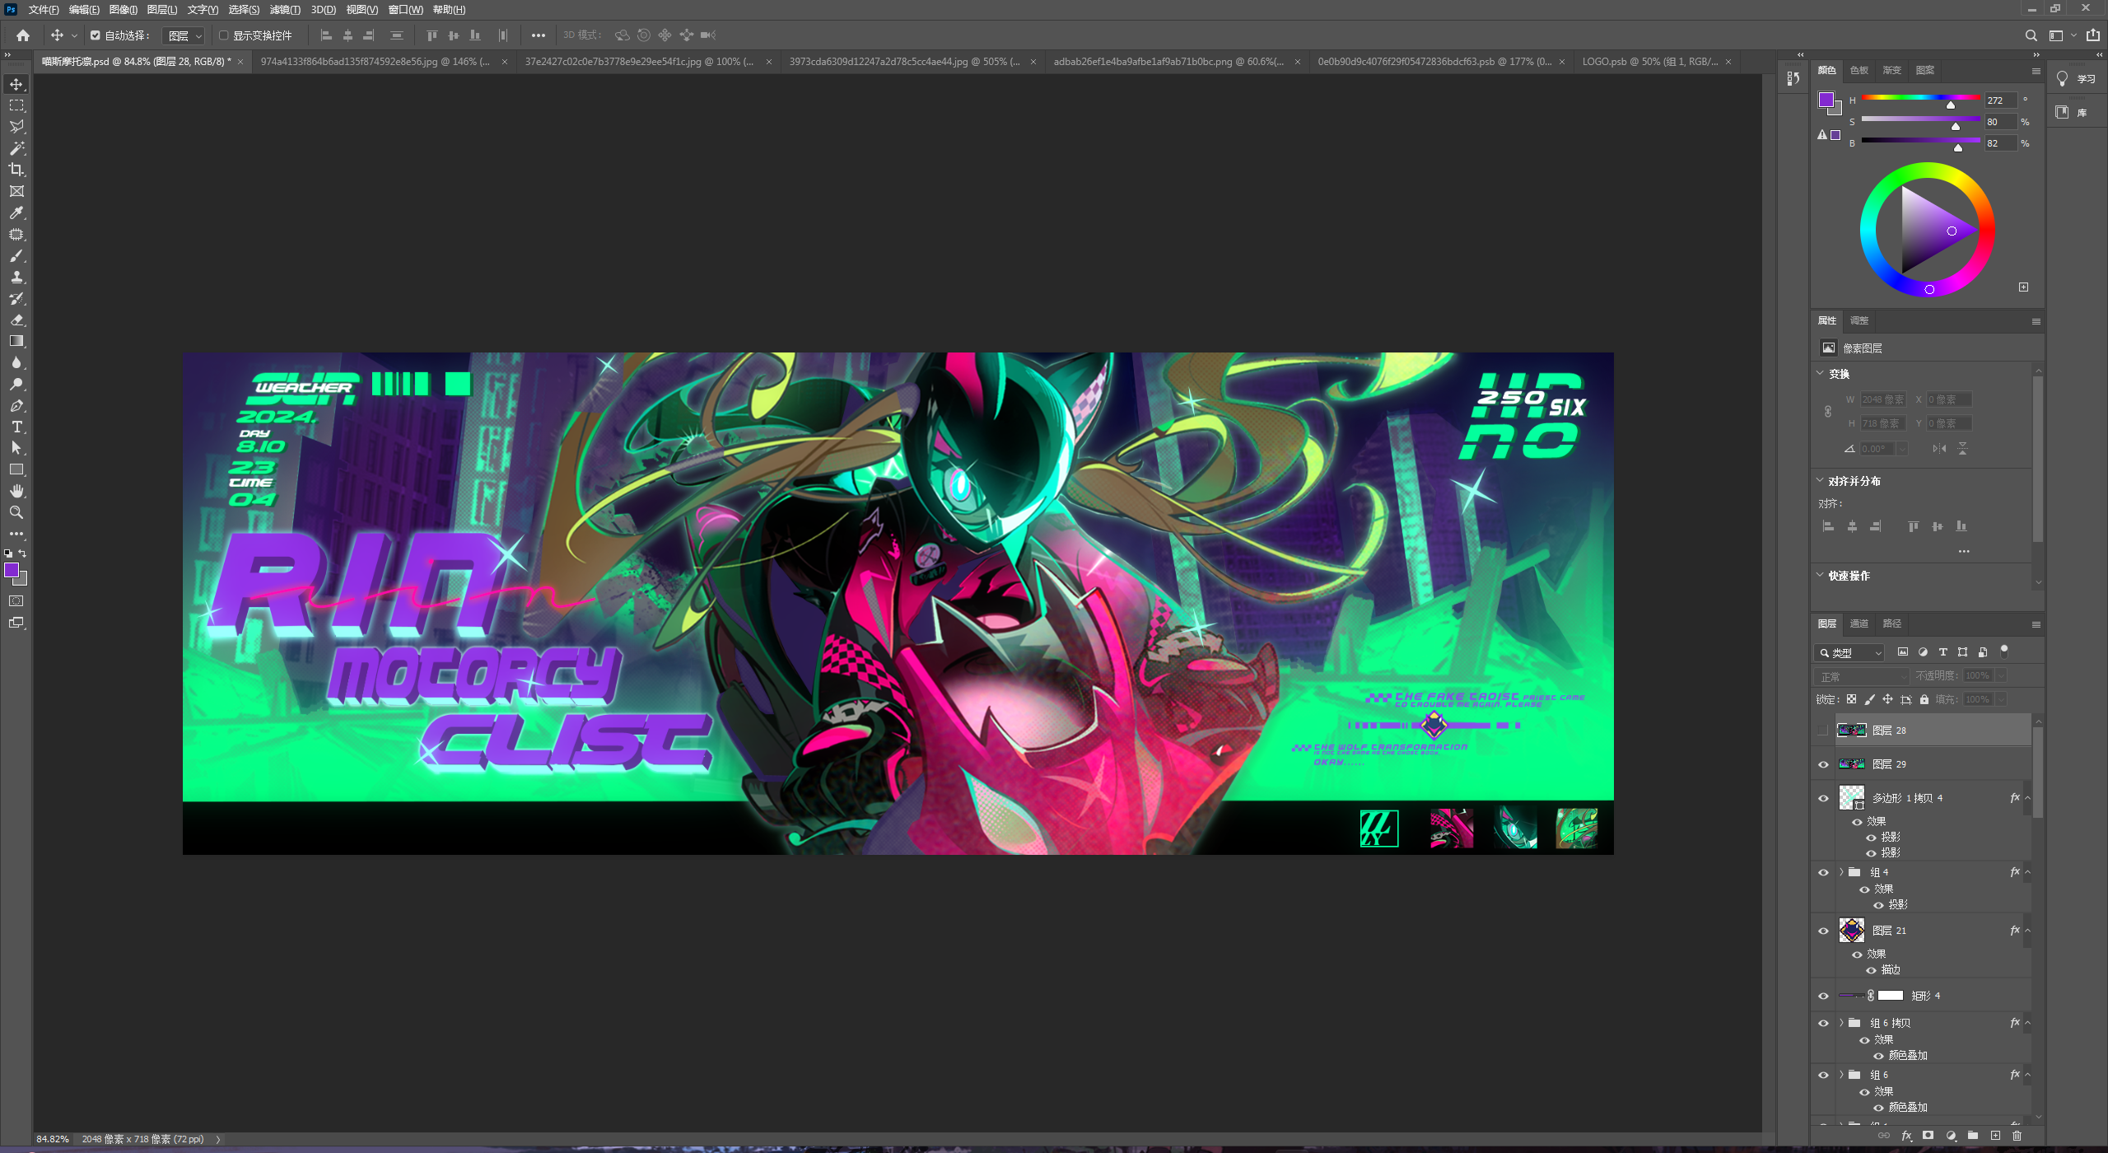Viewport: 2108px width, 1153px height.
Task: Open the 学习 panel button
Action: click(2077, 79)
